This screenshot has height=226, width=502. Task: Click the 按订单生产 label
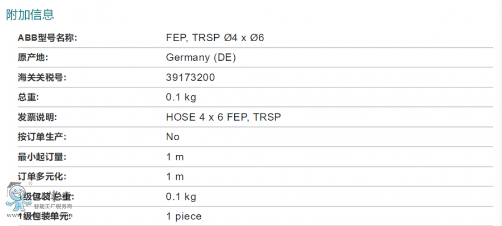[x=42, y=137]
